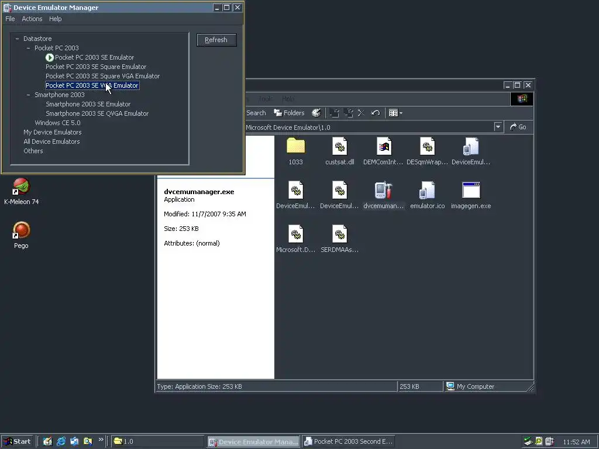Image resolution: width=599 pixels, height=449 pixels.
Task: Click the system tray icon nearest the clock
Action: [550, 441]
